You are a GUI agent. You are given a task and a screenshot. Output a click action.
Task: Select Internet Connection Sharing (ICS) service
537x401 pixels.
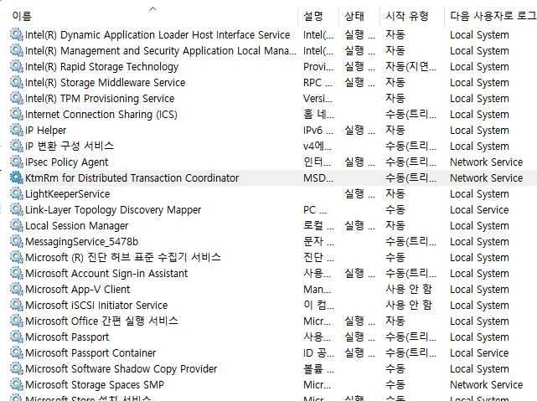[101, 115]
